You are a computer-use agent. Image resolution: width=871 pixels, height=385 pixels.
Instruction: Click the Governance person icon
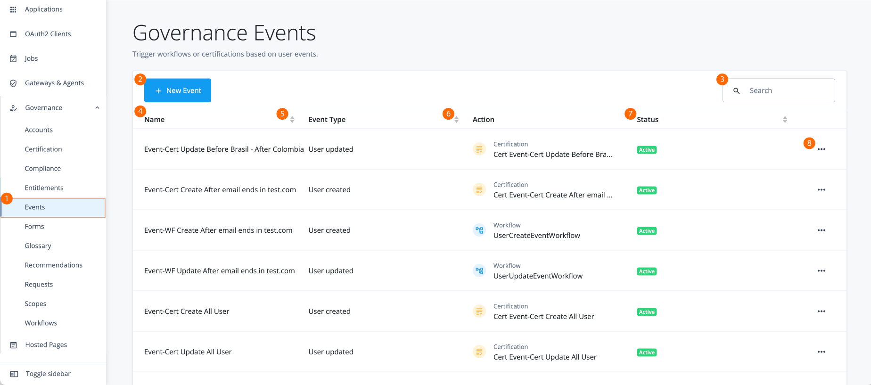pyautogui.click(x=14, y=108)
